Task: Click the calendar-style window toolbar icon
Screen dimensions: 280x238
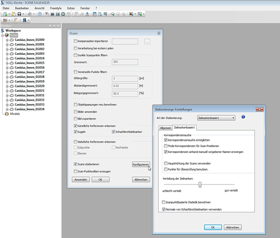Action: [x=94, y=14]
